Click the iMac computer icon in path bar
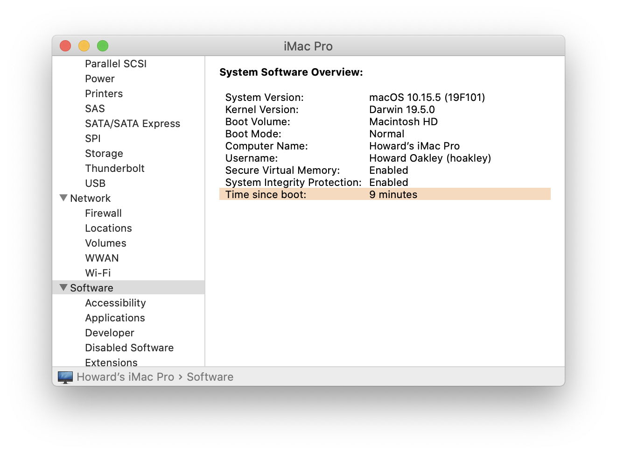This screenshot has width=617, height=455. tap(65, 377)
